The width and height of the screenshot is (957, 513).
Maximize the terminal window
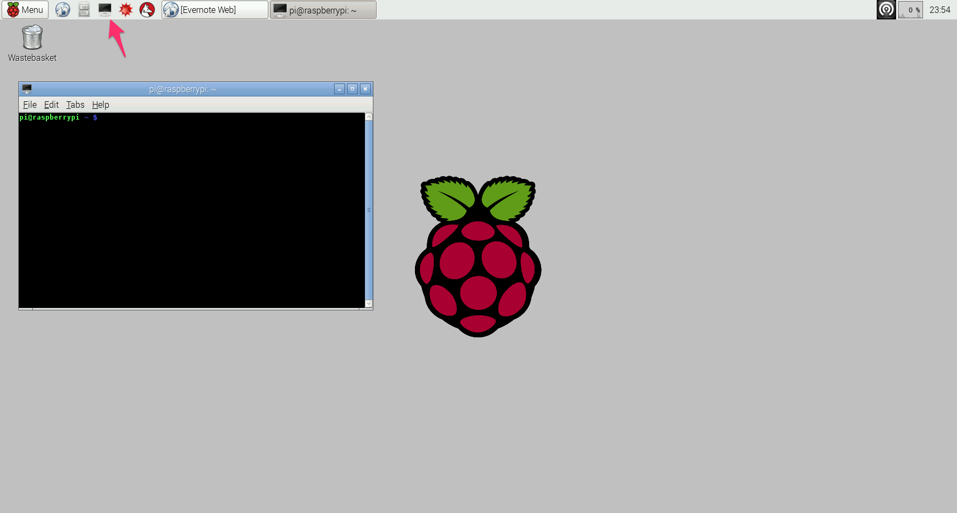[352, 89]
